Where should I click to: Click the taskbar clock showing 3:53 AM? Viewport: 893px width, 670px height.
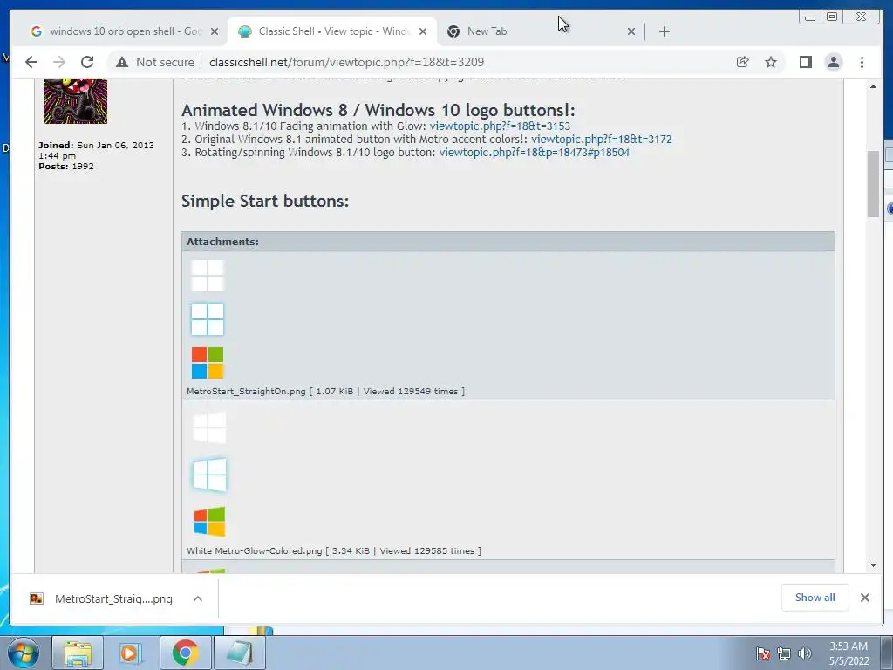pos(849,653)
